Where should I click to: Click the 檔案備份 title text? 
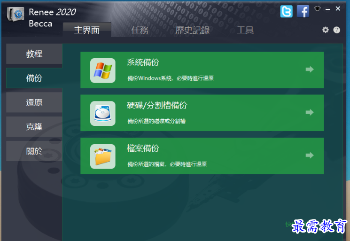pos(143,148)
